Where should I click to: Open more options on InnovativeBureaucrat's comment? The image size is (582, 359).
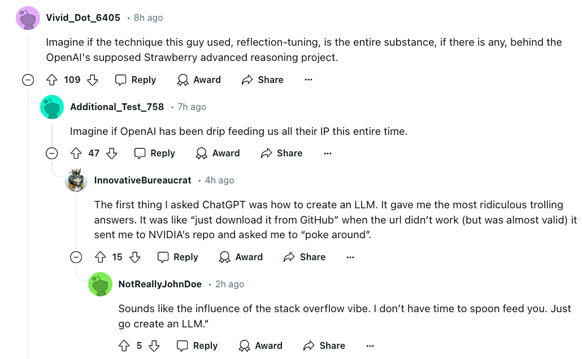point(350,257)
